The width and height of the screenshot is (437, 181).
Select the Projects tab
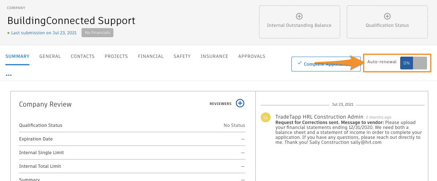(116, 57)
